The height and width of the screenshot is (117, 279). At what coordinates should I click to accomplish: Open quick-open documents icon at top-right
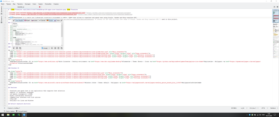[274, 7]
